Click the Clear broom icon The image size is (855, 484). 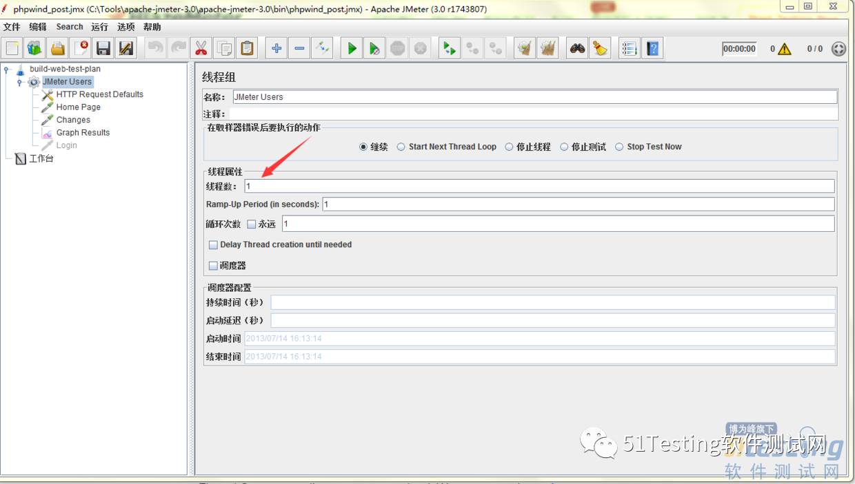(x=525, y=48)
